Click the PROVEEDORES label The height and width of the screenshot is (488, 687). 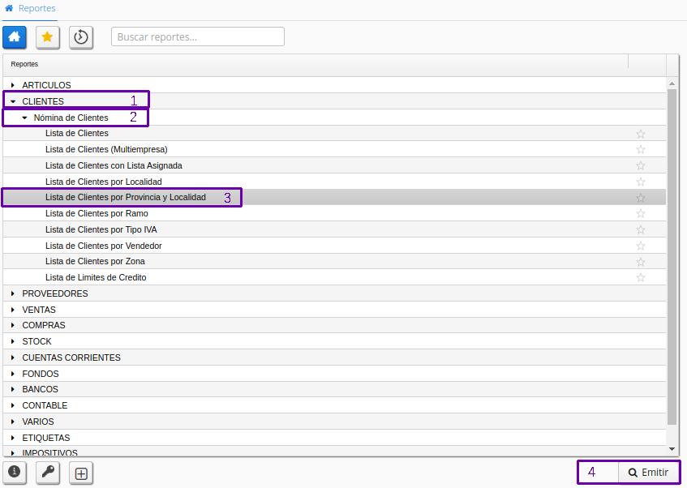[x=55, y=293]
